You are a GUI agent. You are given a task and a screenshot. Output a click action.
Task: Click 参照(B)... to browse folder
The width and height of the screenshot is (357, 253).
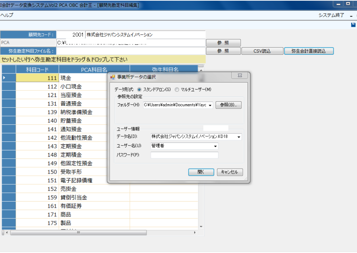pos(228,105)
